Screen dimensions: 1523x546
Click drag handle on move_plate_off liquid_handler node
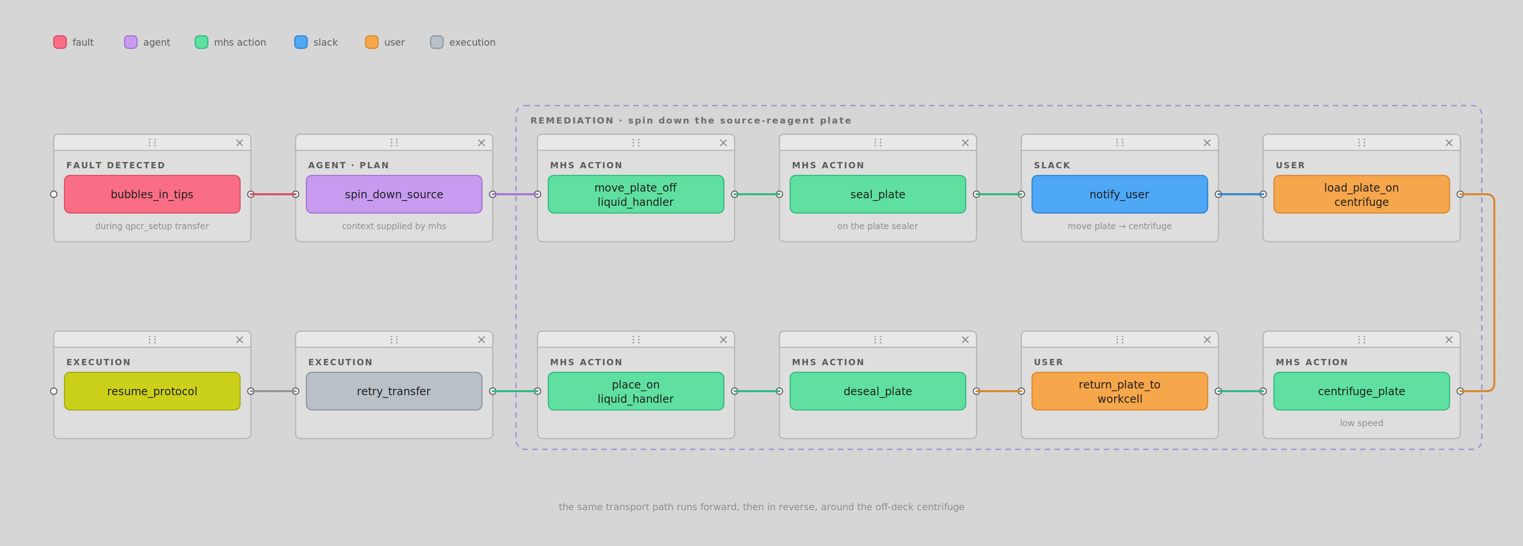pos(636,143)
